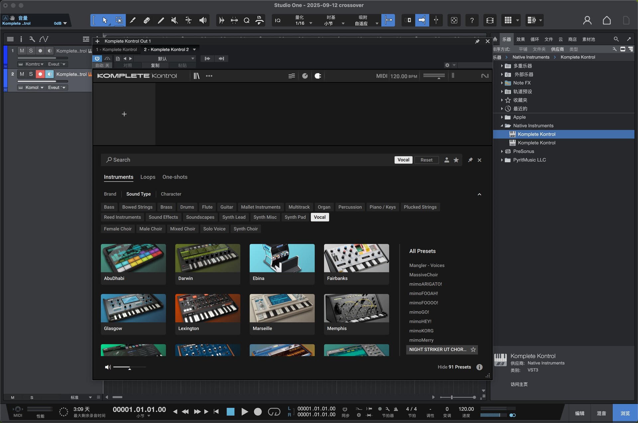Select the Brand filter tab
Screen dimensions: 638x423
110,194
